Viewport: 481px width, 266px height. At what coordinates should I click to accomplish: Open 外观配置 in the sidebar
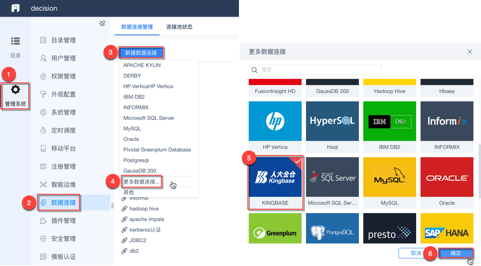tap(58, 94)
